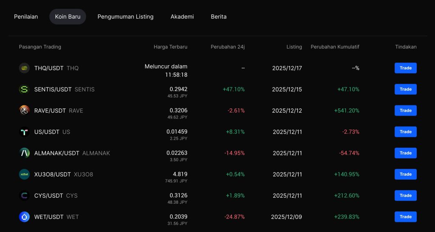The width and height of the screenshot is (435, 232).
Task: Click the -14.95% 24h change
Action: coord(234,153)
